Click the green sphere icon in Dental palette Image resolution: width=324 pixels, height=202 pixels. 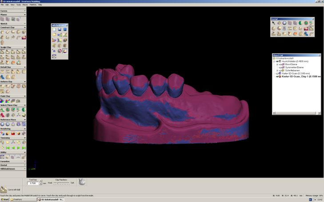coord(301,23)
